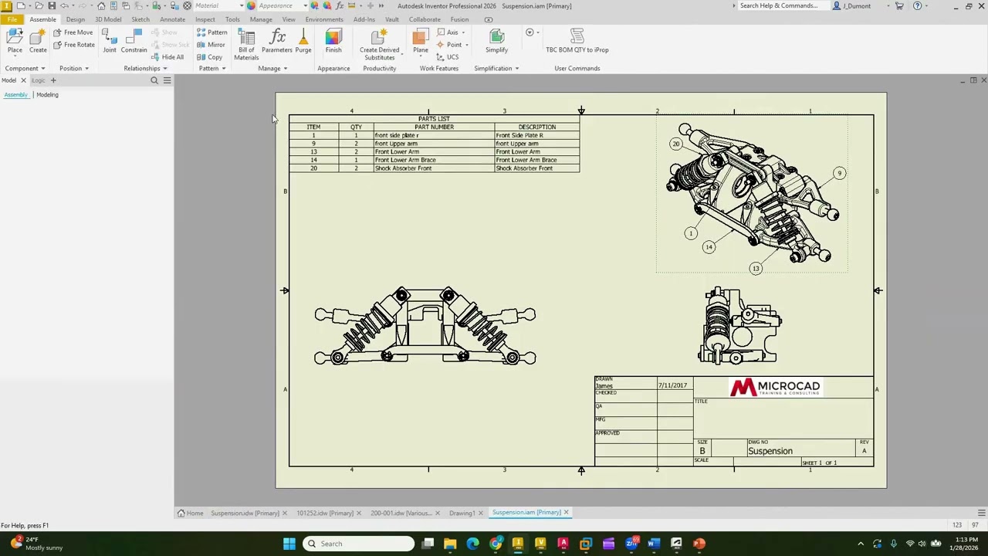Click the Axis work feature
The width and height of the screenshot is (988, 556).
[x=448, y=32]
